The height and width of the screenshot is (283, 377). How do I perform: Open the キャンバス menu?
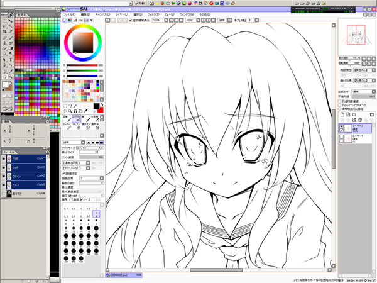point(102,14)
